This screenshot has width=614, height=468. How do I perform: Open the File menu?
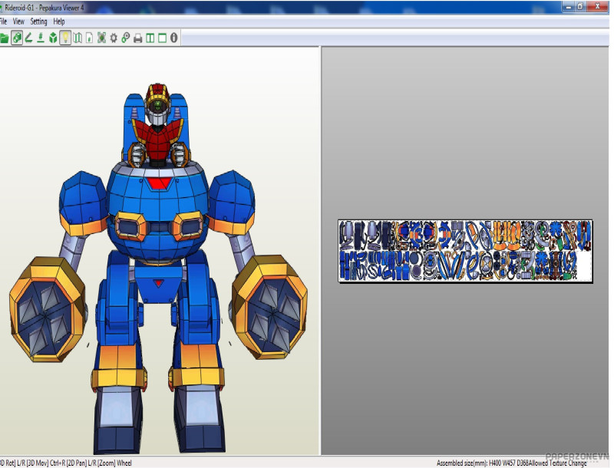[3, 21]
